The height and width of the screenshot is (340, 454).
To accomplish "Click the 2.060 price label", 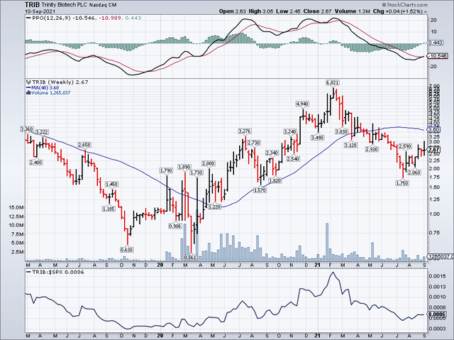I will [x=414, y=172].
